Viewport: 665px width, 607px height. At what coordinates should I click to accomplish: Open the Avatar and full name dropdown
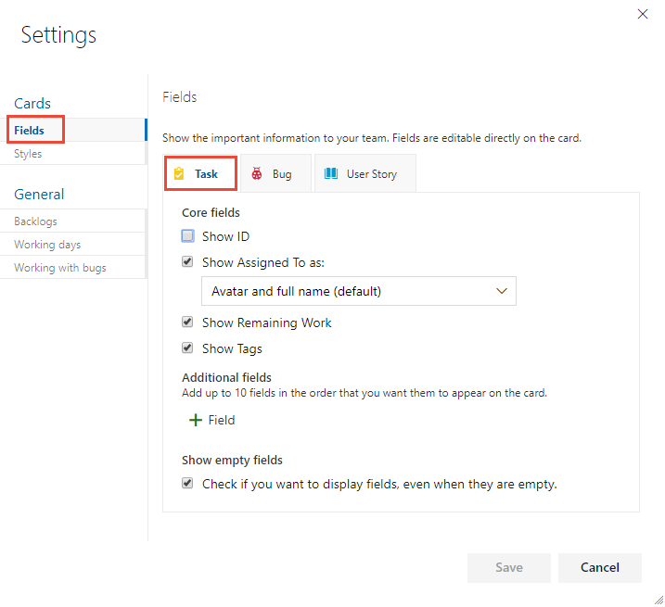coord(359,291)
